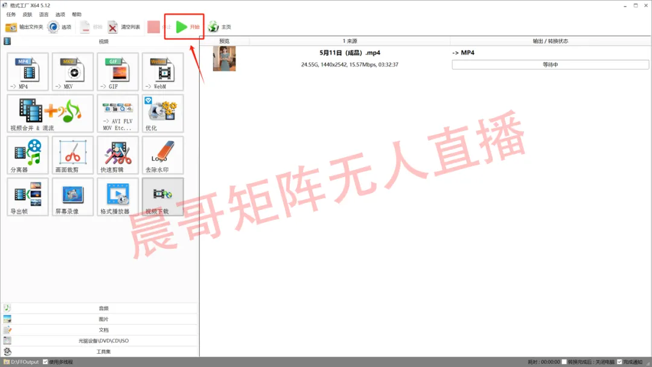Screen dimensions: 652x367
Task: Open the 画面裁剪 crop tool
Action: [73, 155]
